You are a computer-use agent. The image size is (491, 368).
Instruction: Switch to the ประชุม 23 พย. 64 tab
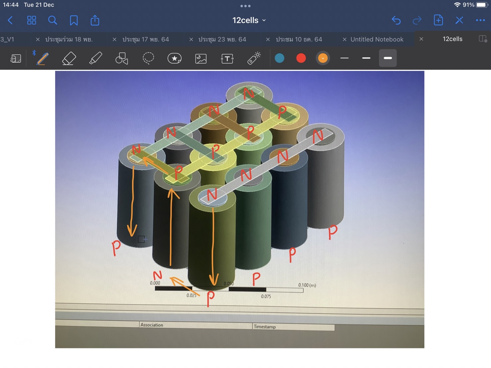pos(222,39)
